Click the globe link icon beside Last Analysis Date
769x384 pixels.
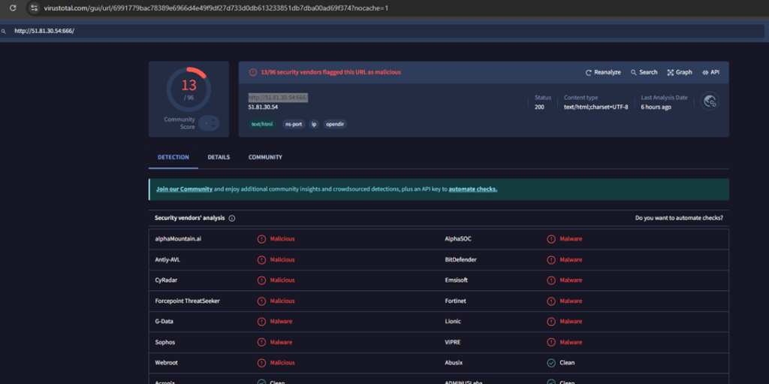coord(710,101)
